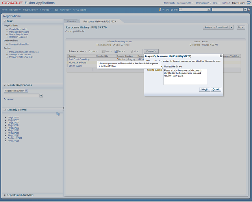
Task: Click the chat bubble icon by Clare Furey
Action: point(248,3)
